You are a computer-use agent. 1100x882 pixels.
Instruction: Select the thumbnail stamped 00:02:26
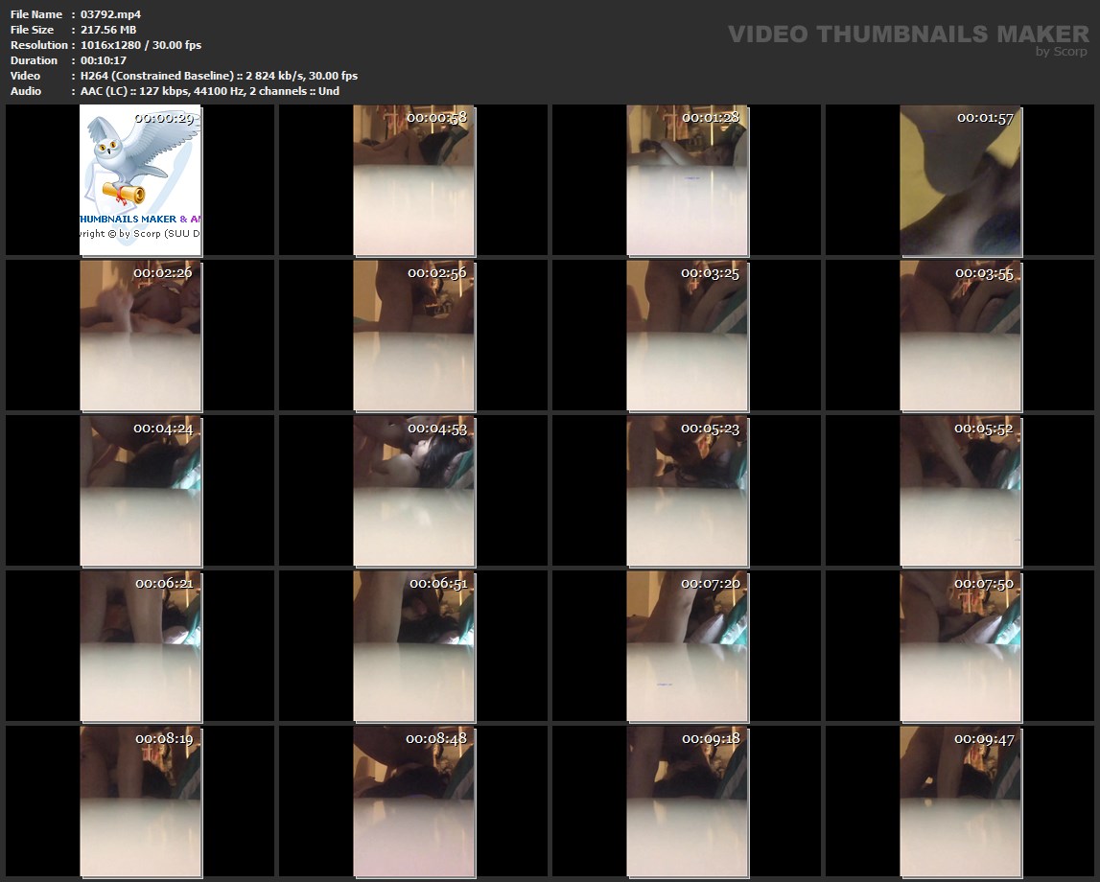coord(140,336)
